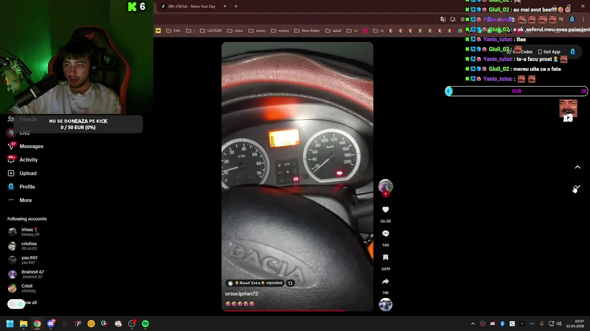Image resolution: width=590 pixels, height=331 pixels.
Task: Open the Windows Start menu
Action: coord(10,324)
